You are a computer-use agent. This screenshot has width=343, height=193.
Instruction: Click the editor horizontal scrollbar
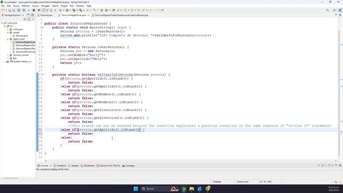tap(190, 161)
